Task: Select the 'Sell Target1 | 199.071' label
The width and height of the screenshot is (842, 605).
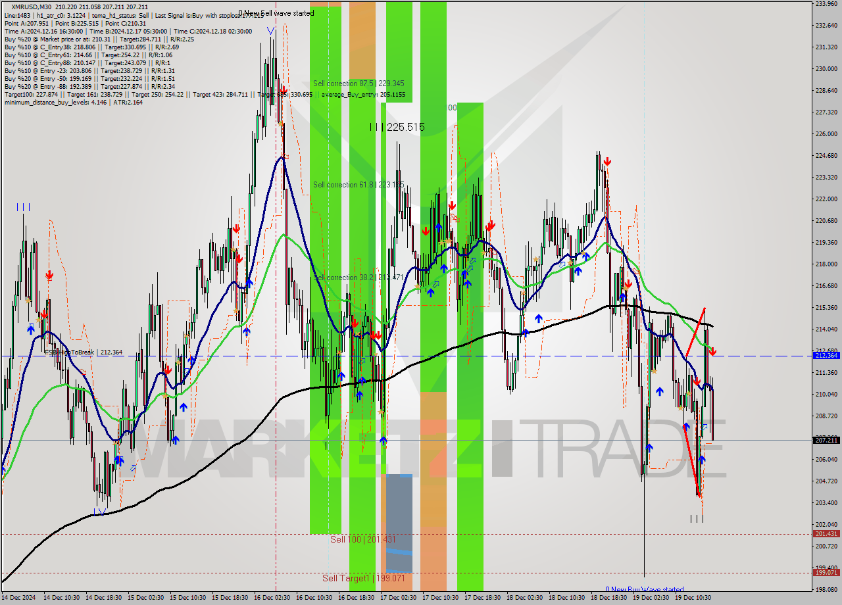Action: 362,579
